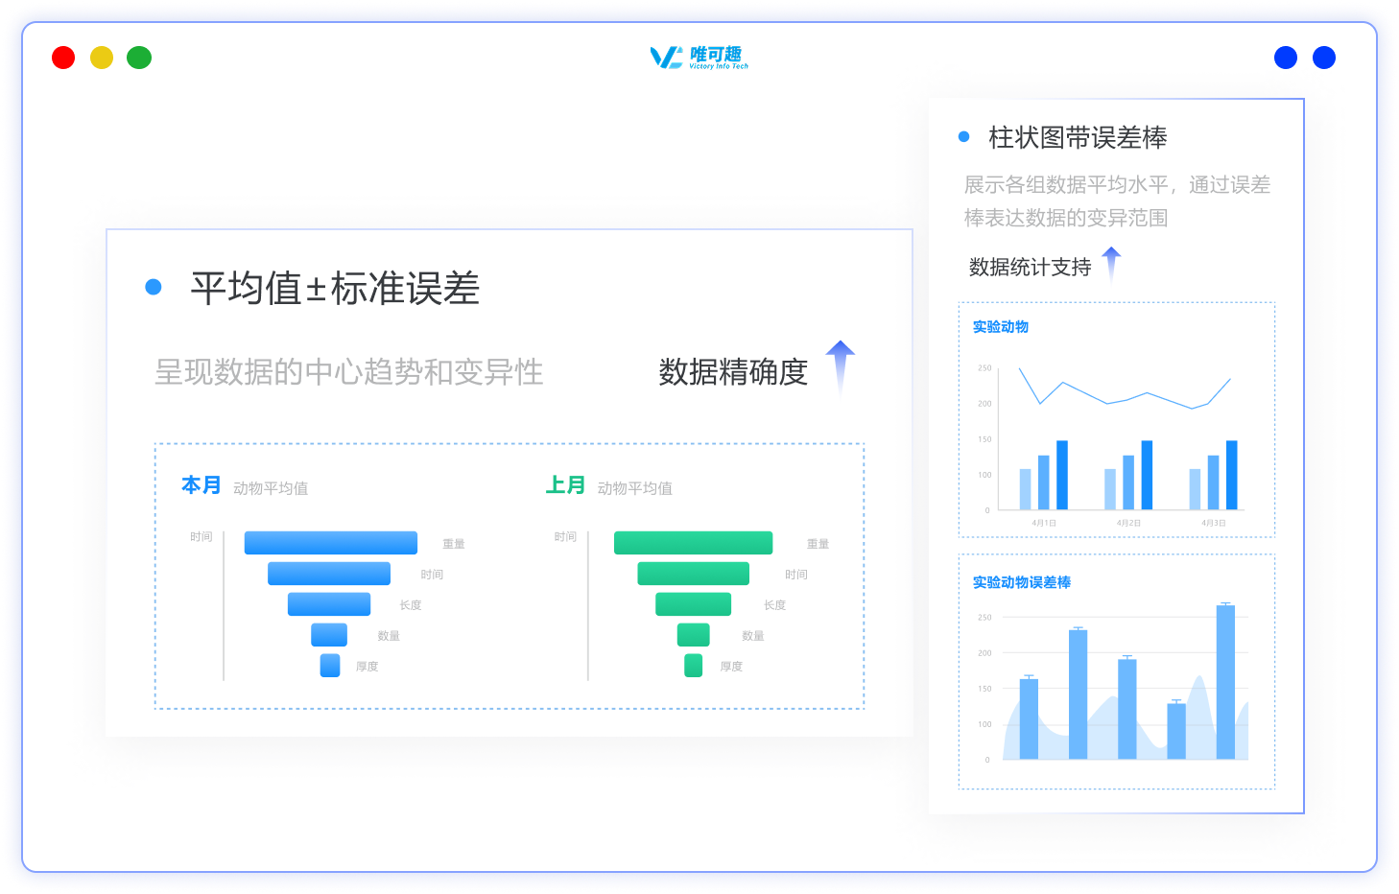Select the green 厚度 funnel bar
Viewport: 1399px width, 894px height.
(693, 665)
